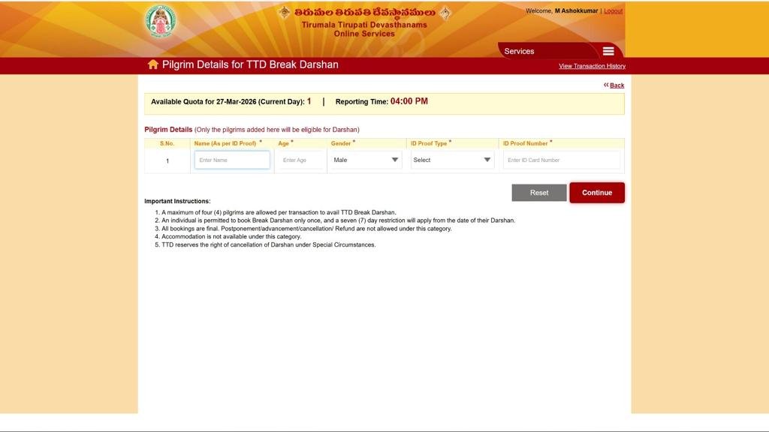This screenshot has width=769, height=432.
Task: Click the Enter Age input field
Action: (300, 160)
